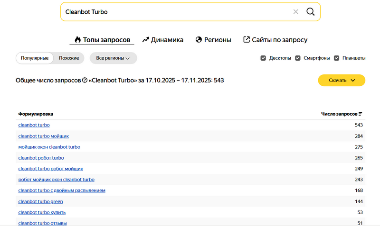Image resolution: width=380 pixels, height=226 pixels.
Task: Sort by the Число запросов sort icon
Action: click(361, 114)
